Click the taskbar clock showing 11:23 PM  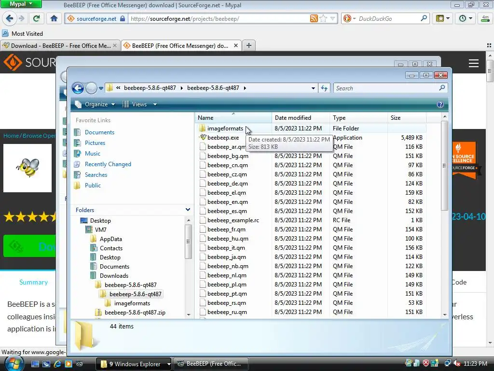click(475, 363)
